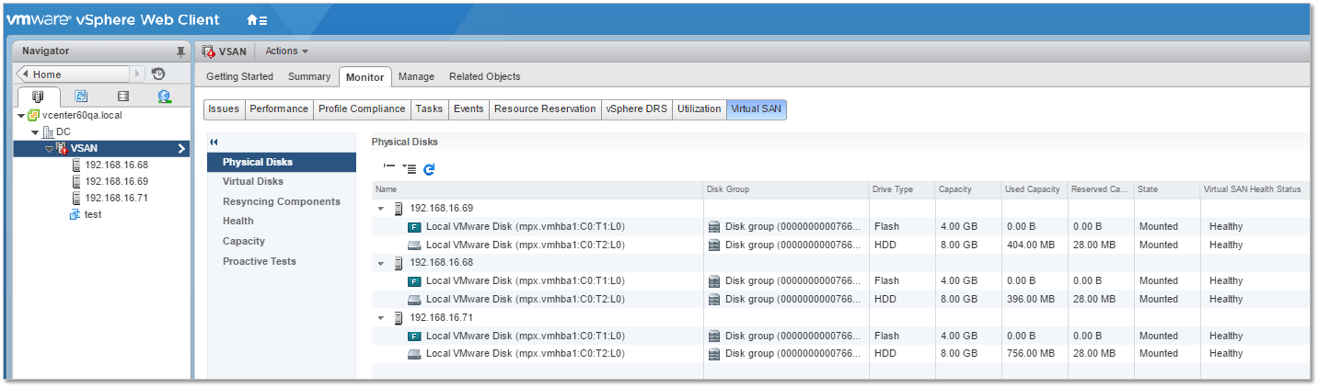Click the collapse all rows icon
This screenshot has height=388, width=1319.
pyautogui.click(x=389, y=168)
